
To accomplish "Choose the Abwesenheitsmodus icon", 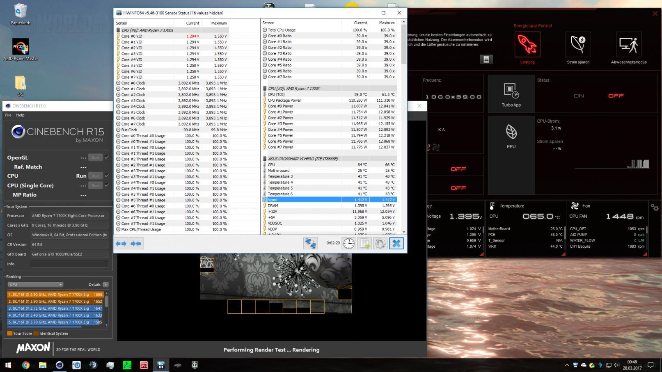I will (x=628, y=45).
